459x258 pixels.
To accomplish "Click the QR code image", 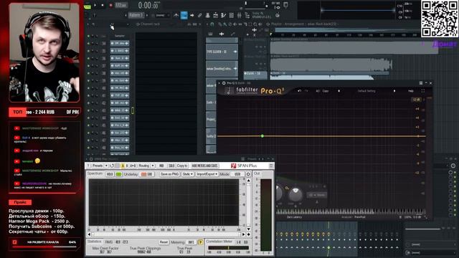I will pos(440,19).
